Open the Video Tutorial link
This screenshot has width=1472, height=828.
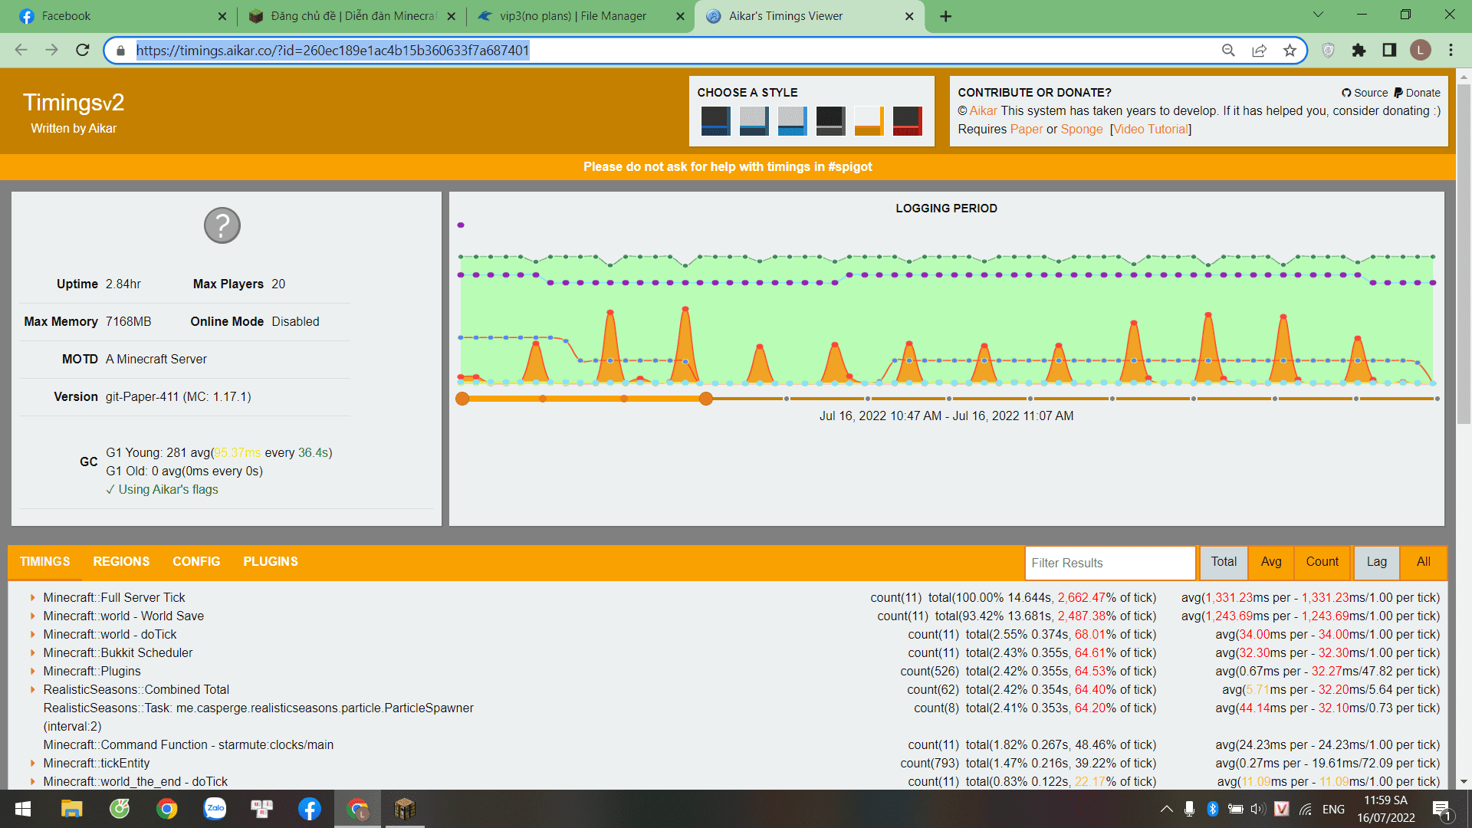coord(1151,130)
